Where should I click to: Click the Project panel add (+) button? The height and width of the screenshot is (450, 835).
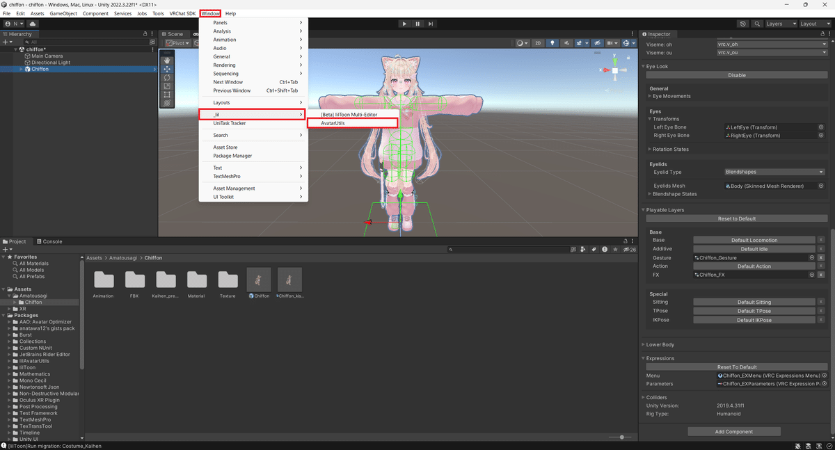[x=8, y=249]
